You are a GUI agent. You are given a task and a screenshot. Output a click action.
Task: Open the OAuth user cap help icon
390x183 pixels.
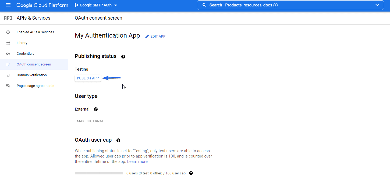(x=118, y=140)
